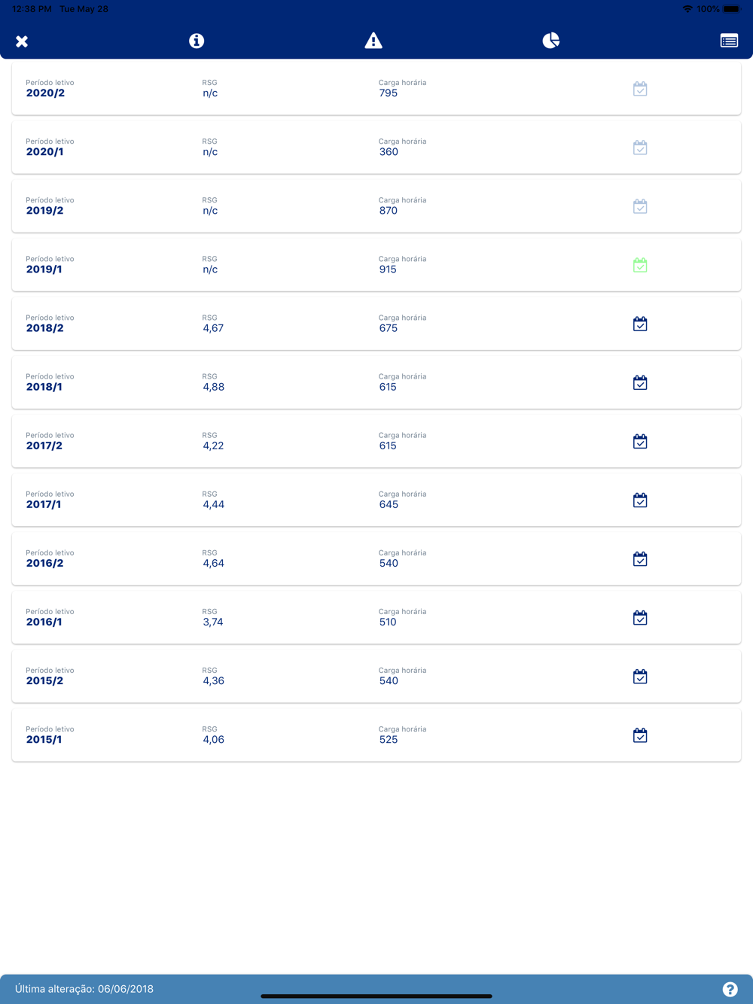This screenshot has height=1004, width=753.
Task: Tap calendar icon for period 2018/2
Action: 640,324
